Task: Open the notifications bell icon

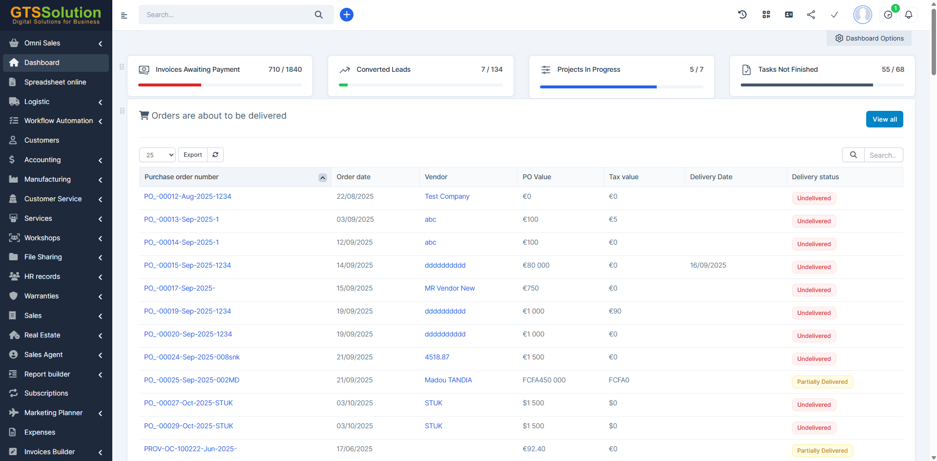Action: tap(908, 15)
